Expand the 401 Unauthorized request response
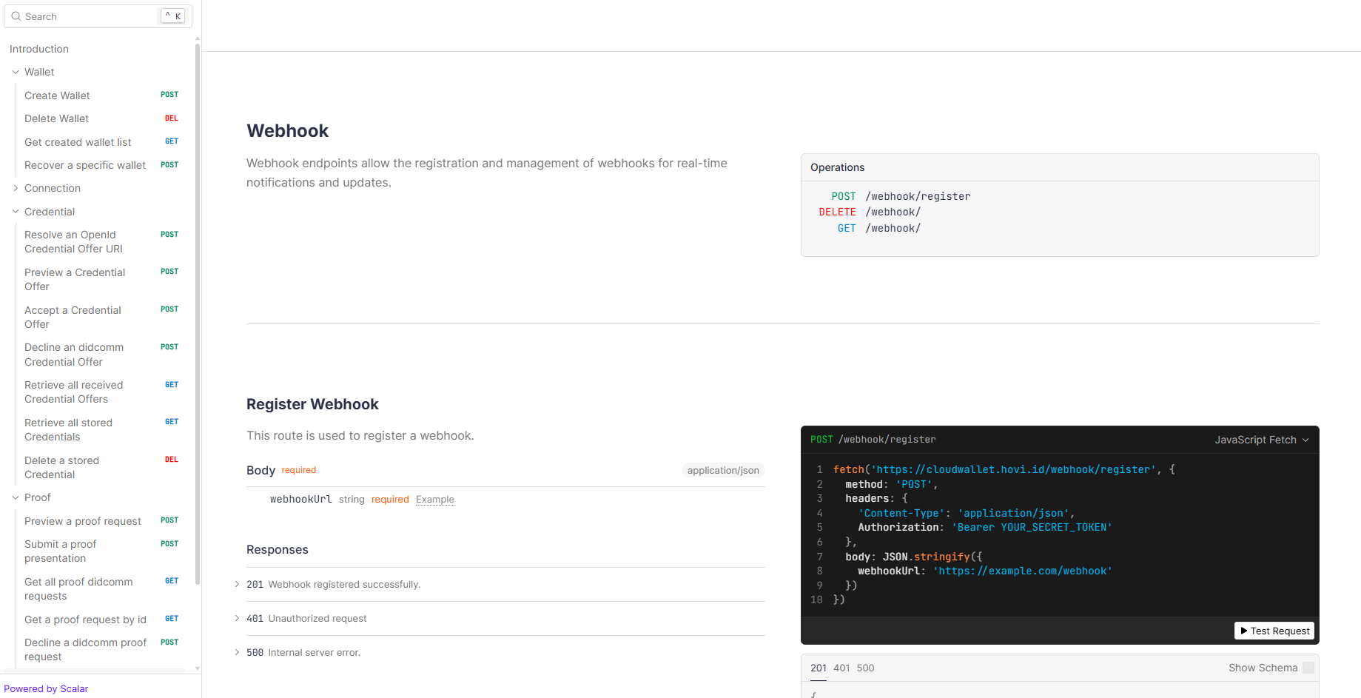1361x698 pixels. [x=237, y=619]
